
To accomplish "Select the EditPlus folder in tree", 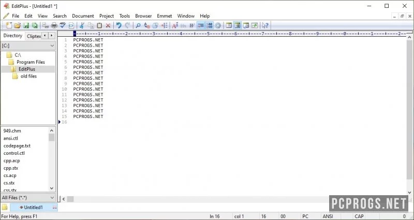I will pos(27,69).
